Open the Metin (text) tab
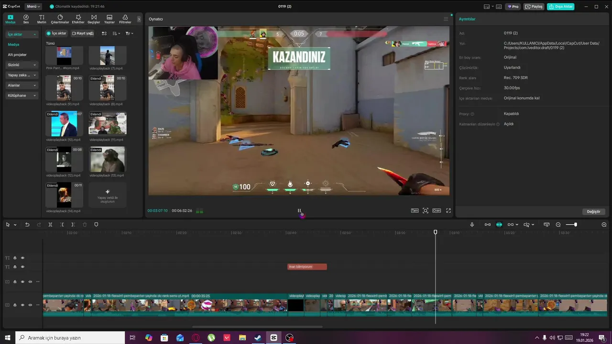This screenshot has height=344, width=612. (x=42, y=19)
